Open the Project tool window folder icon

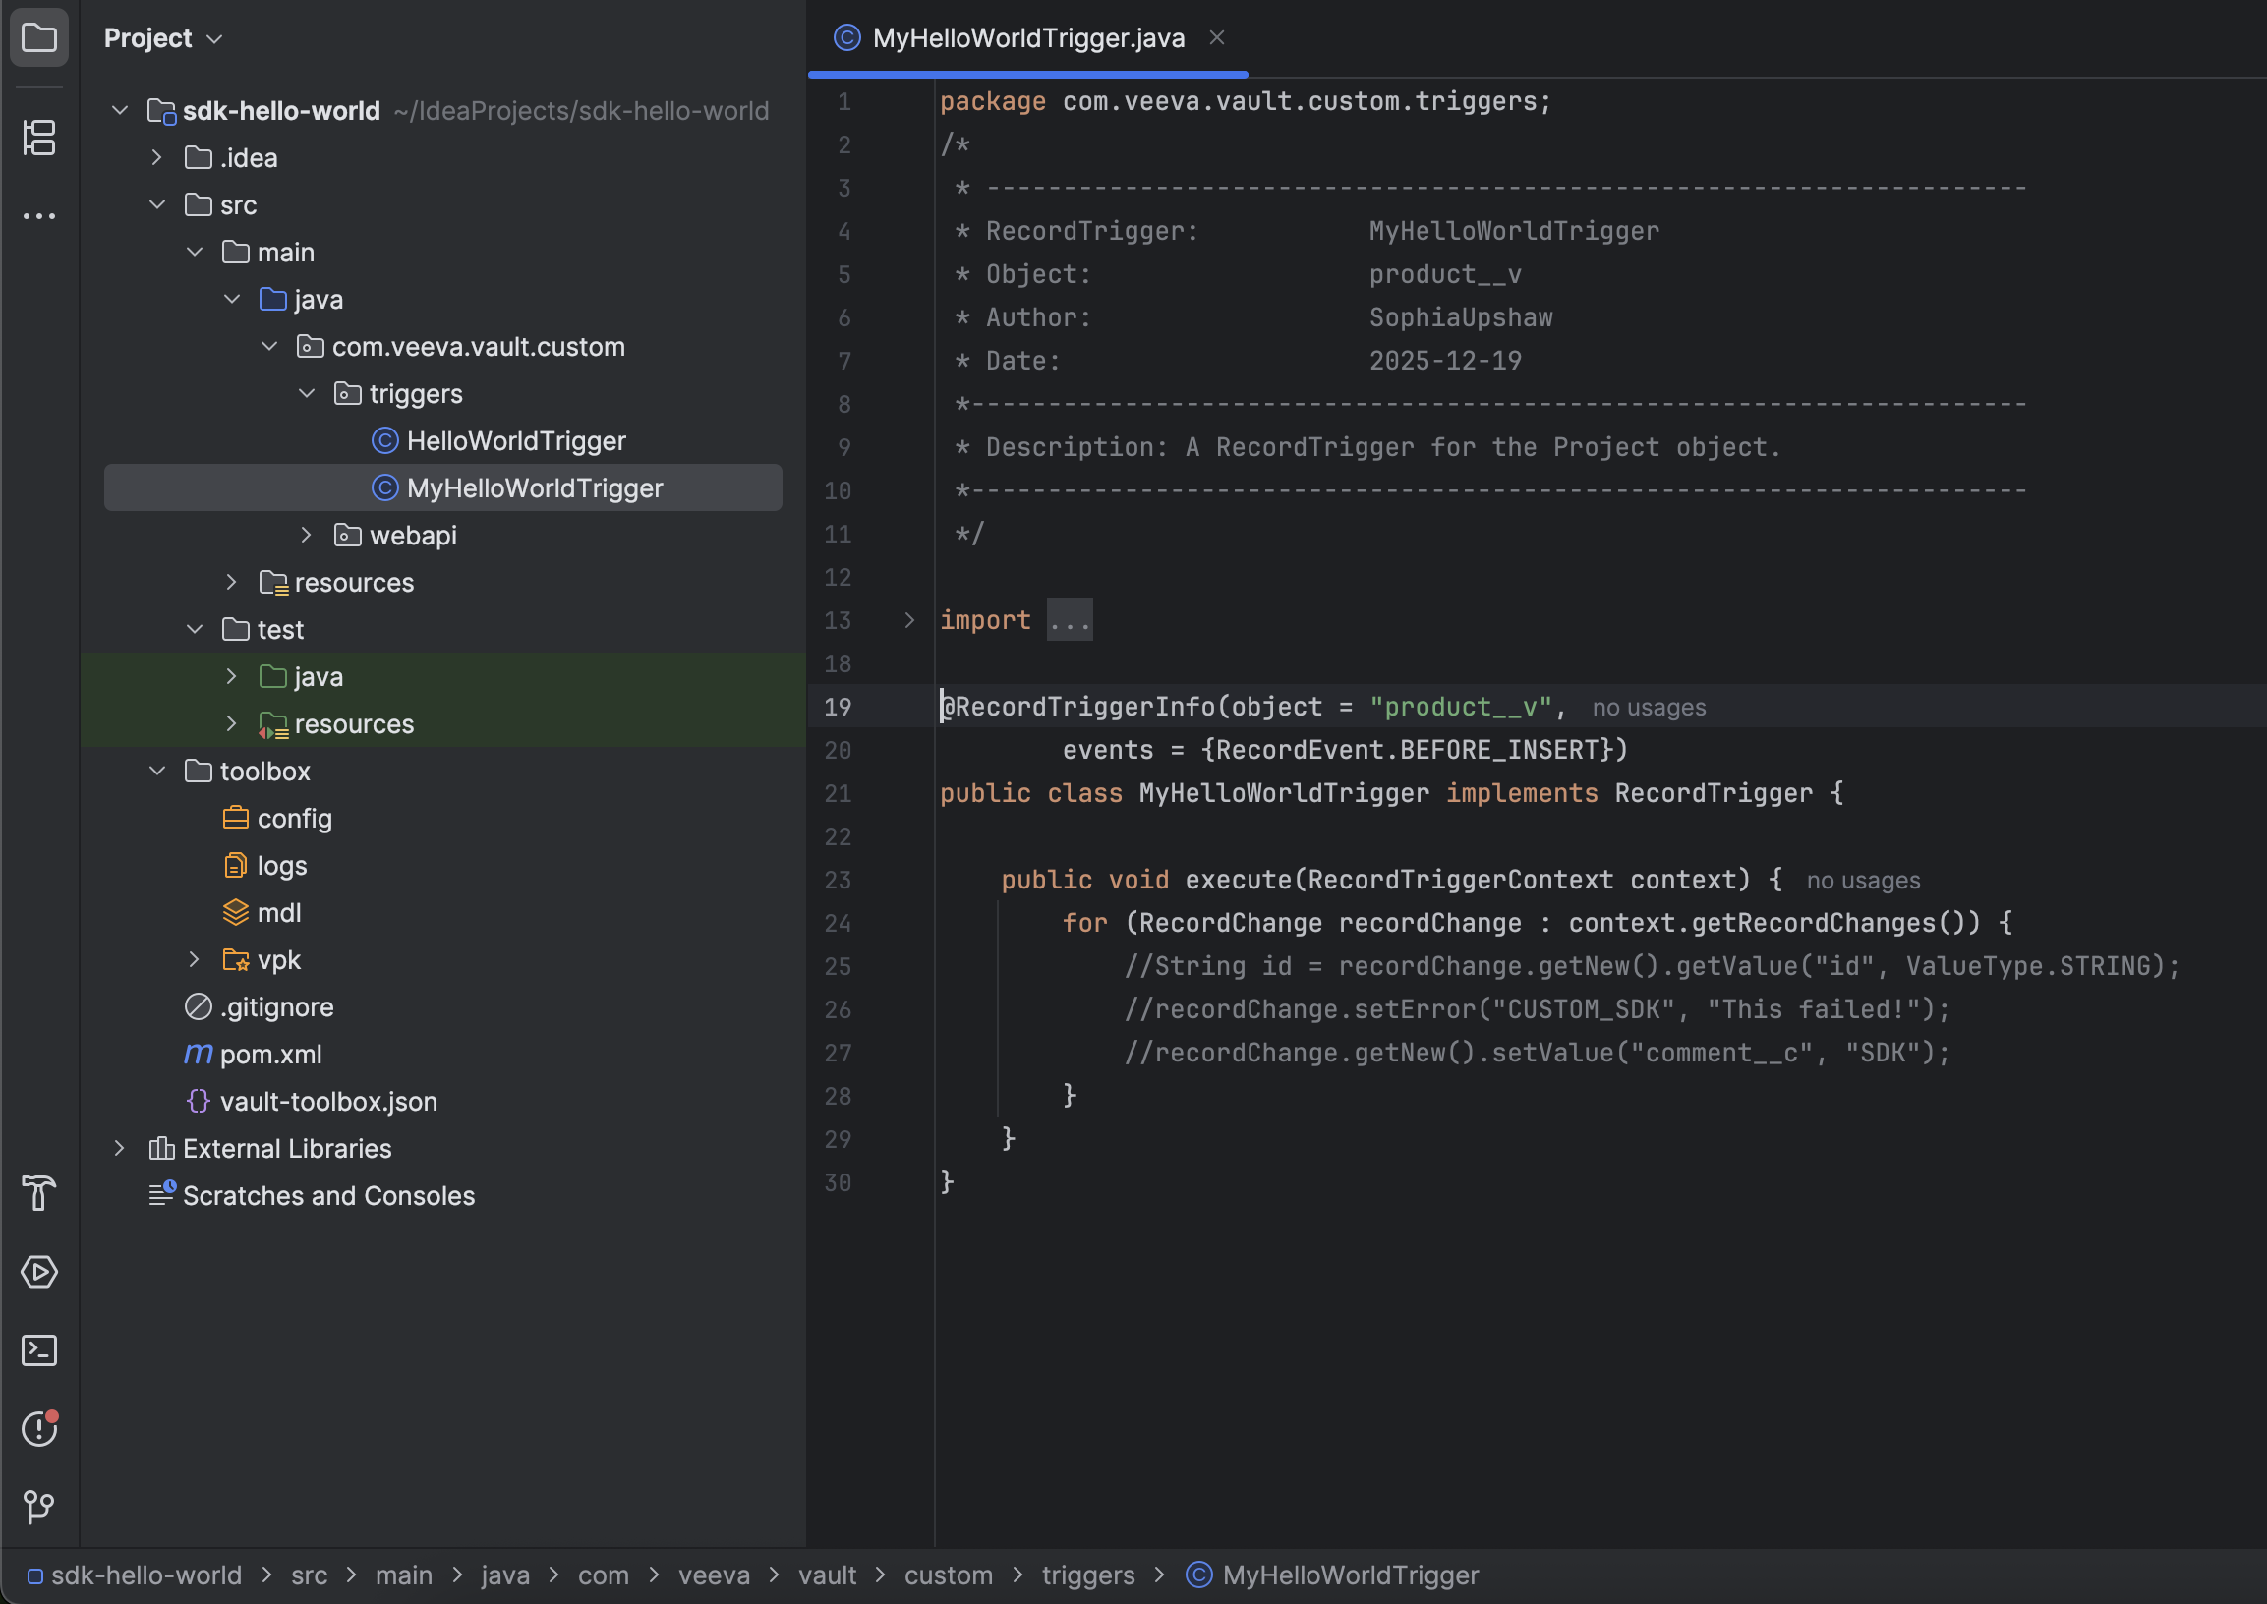point(38,37)
